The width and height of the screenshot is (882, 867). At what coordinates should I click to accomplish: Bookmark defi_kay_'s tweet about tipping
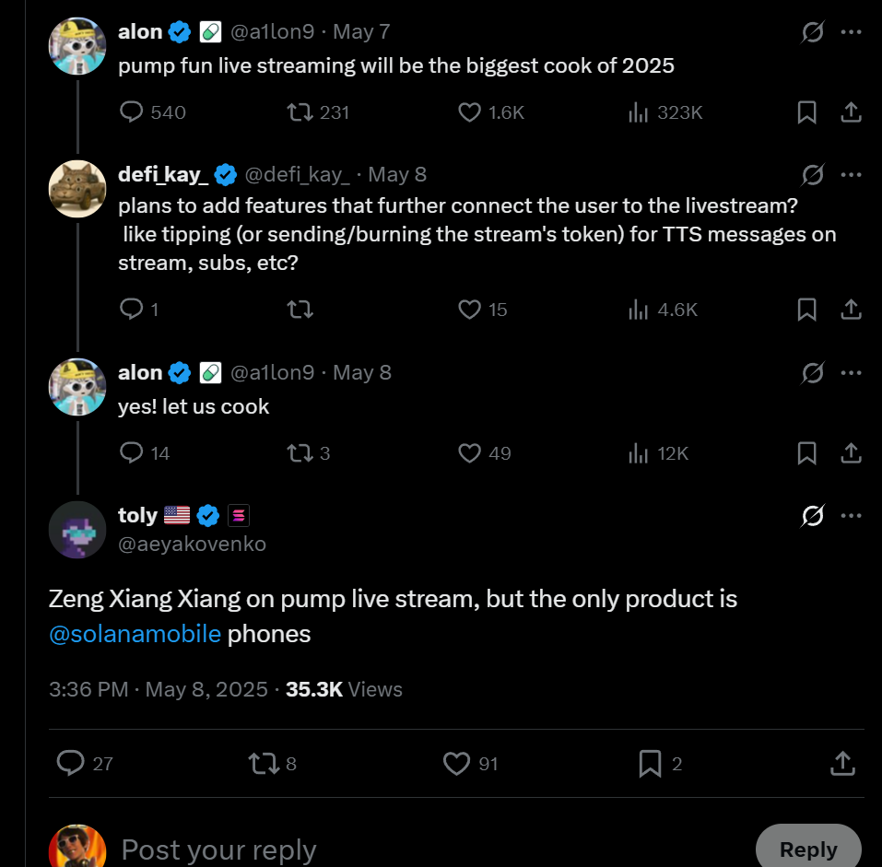(x=806, y=310)
